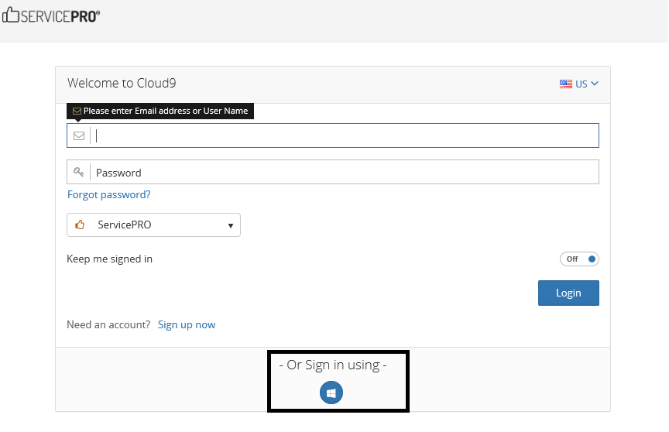Viewport: 669px width, 432px height.
Task: Follow the Sign up now link
Action: pyautogui.click(x=187, y=325)
